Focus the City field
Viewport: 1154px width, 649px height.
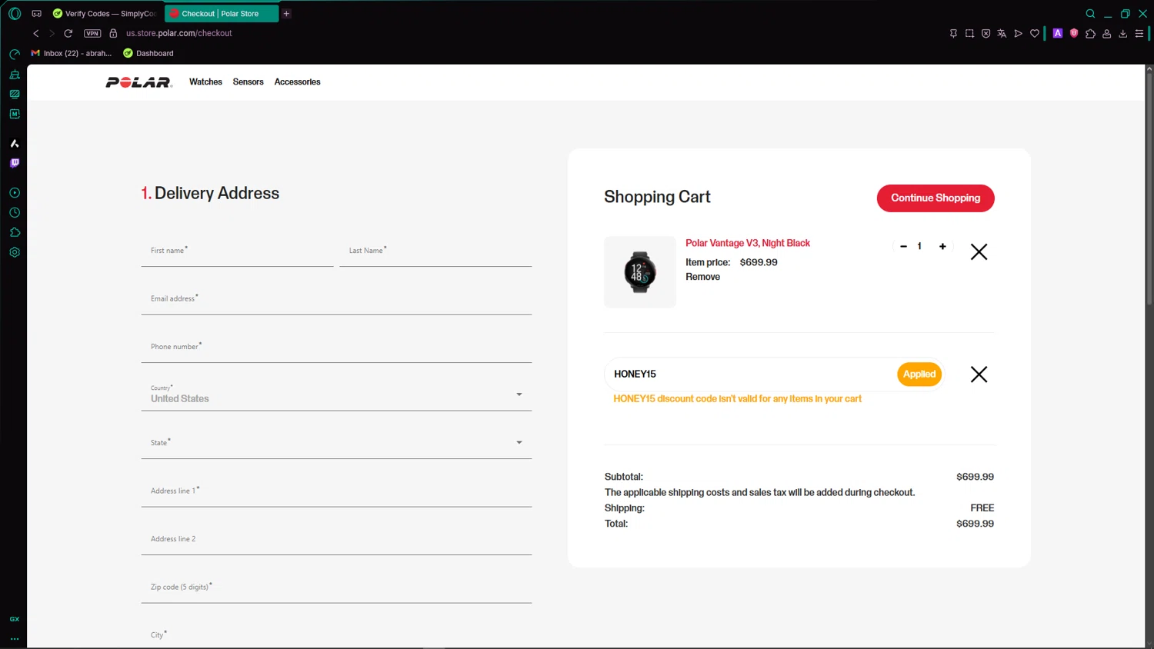336,635
